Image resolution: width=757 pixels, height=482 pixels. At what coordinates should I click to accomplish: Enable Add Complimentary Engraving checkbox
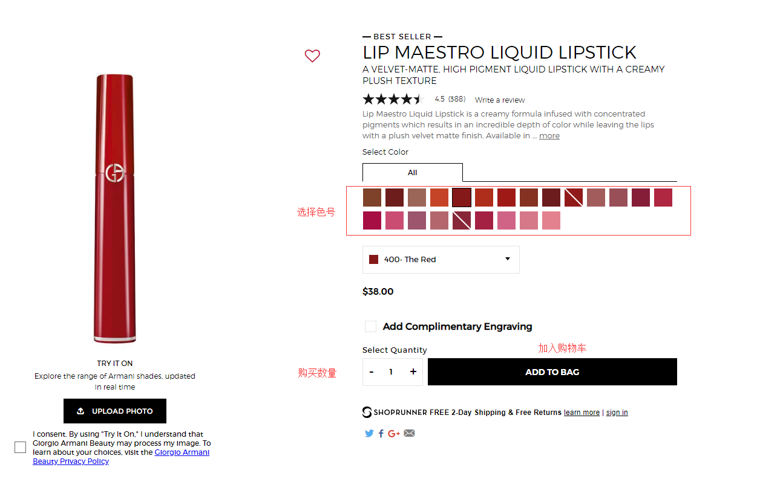click(370, 327)
